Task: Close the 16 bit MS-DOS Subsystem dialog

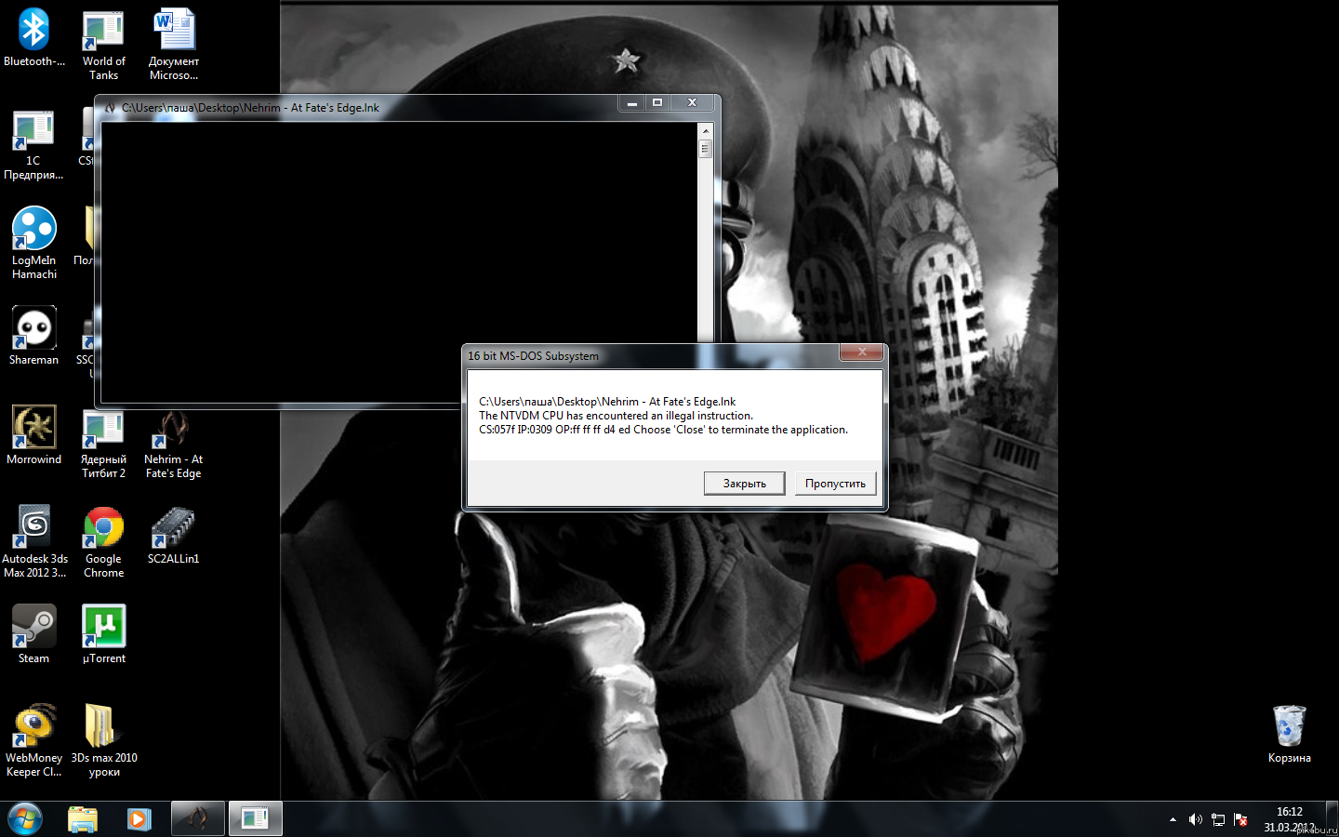Action: pos(862,352)
